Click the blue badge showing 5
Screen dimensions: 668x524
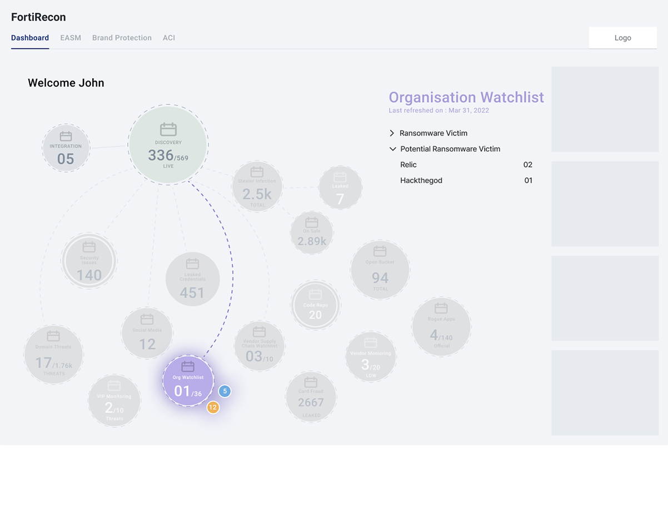[x=225, y=391]
